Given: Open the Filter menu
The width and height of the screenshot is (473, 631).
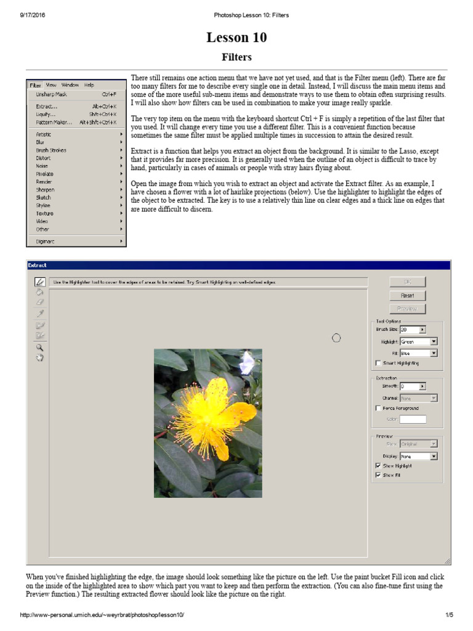Looking at the screenshot, I should pyautogui.click(x=35, y=85).
